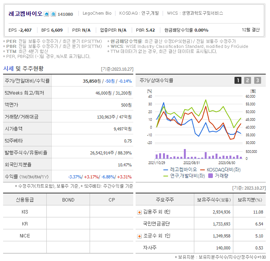This screenshot has height=261, width=270.
Task: Click the chart x-axis date 2022/08/31
Action: (x=192, y=163)
